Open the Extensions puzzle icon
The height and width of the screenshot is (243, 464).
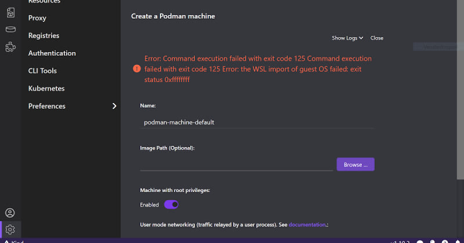point(10,47)
